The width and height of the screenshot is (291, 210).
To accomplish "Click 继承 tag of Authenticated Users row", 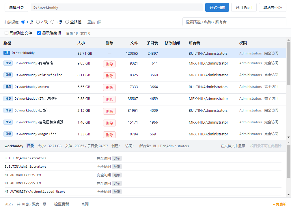I will coord(117,192).
